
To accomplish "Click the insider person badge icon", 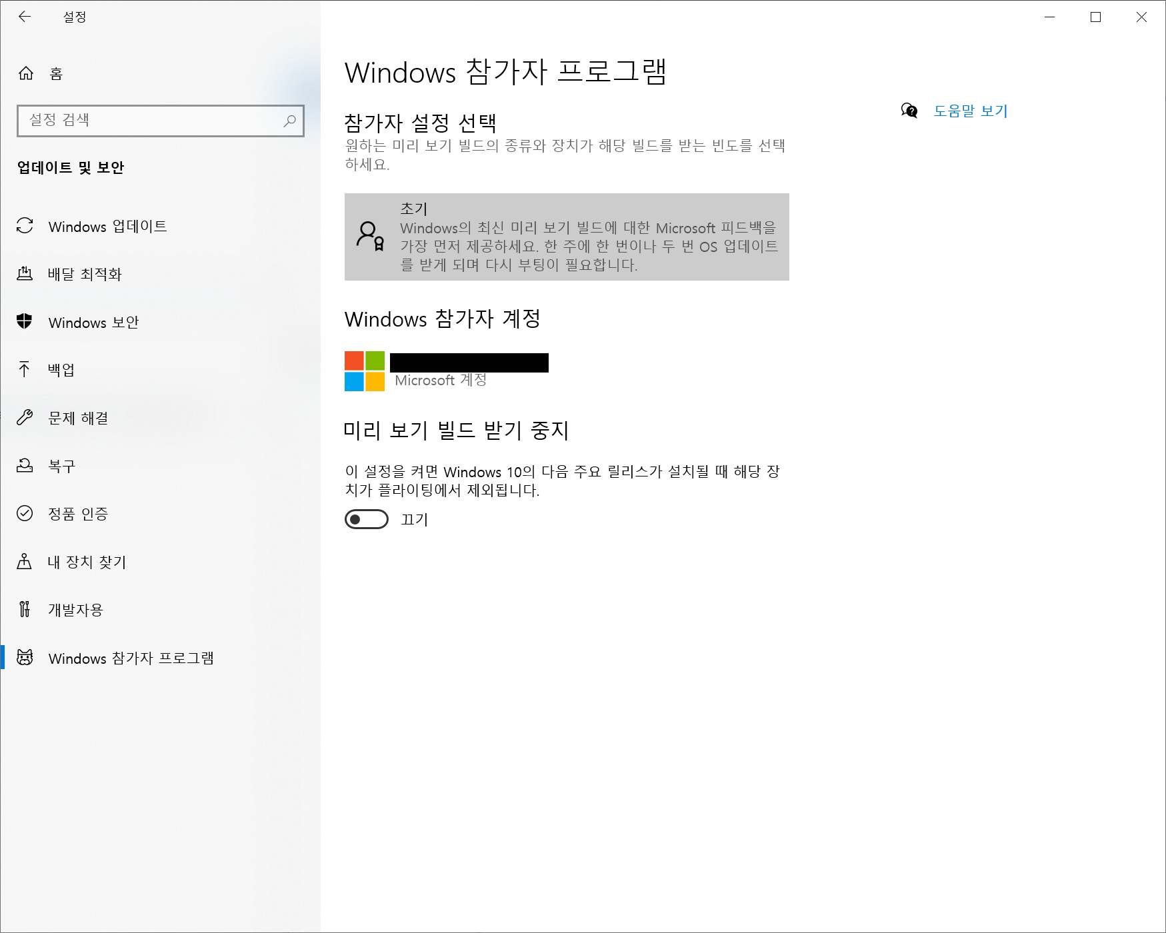I will coord(370,237).
